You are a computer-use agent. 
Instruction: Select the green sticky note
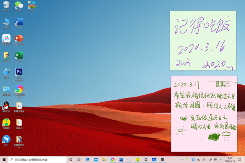pos(203,41)
